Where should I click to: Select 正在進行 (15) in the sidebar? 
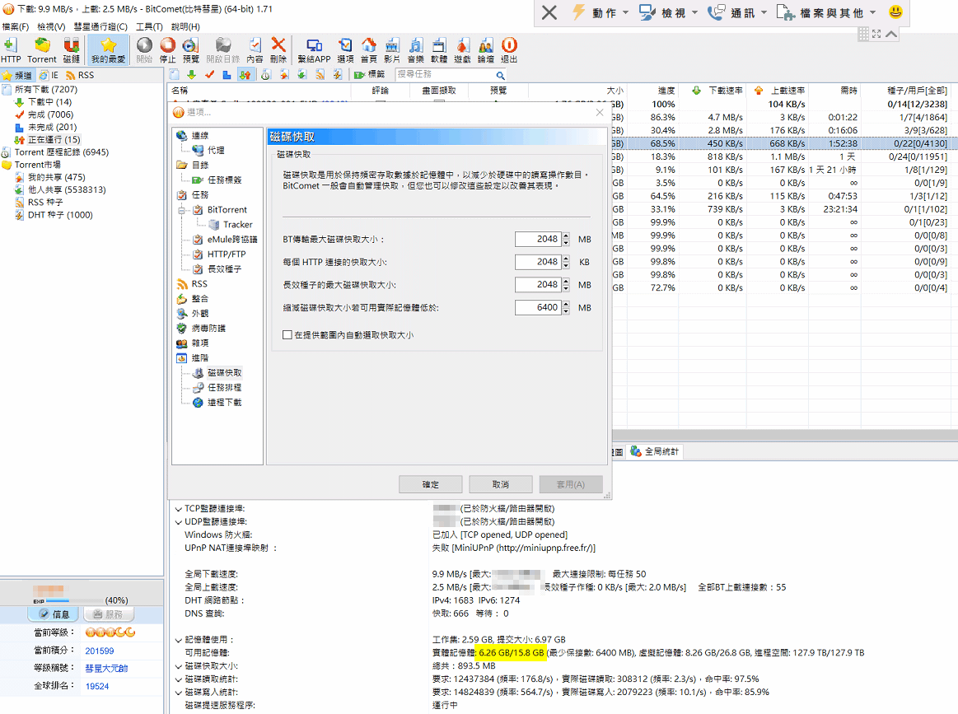point(54,140)
